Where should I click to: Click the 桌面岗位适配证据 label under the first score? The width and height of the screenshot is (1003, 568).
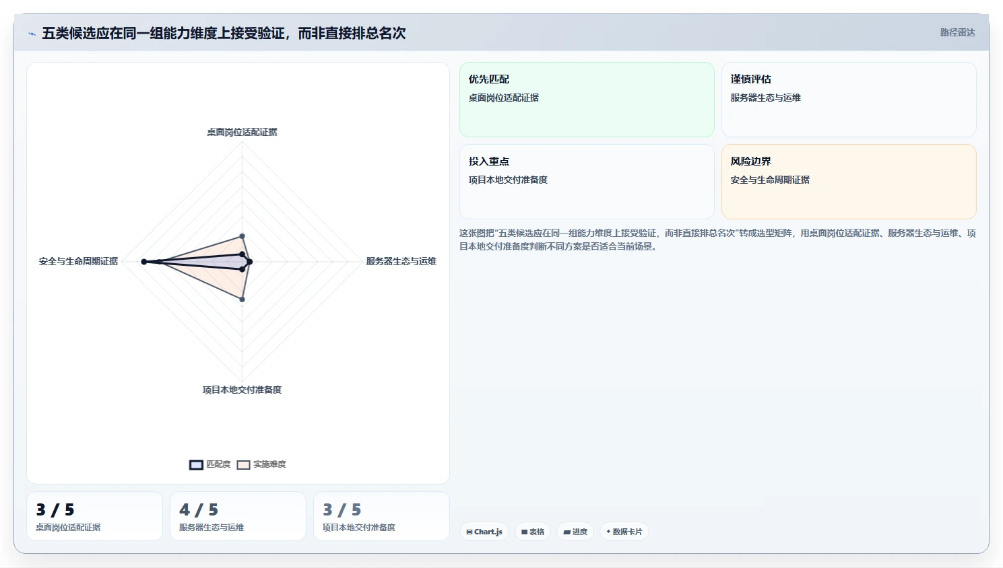(x=68, y=528)
